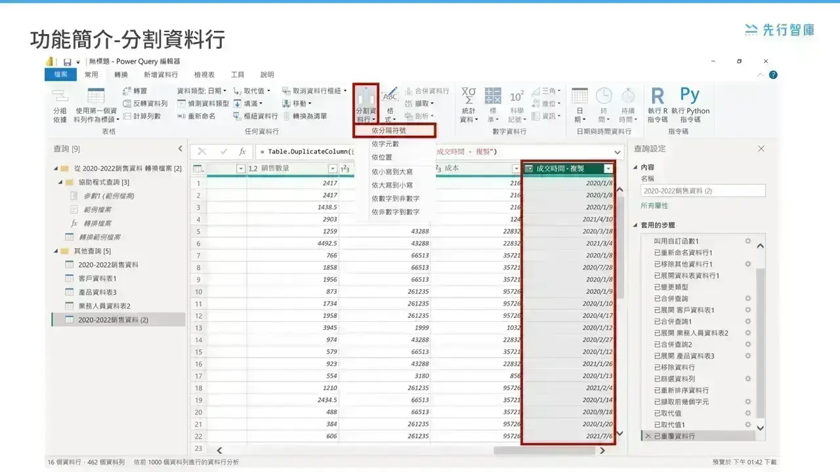Screen dimensions: 840x472
Task: Open filter dropdown of 銷售數量 column
Action: point(332,168)
